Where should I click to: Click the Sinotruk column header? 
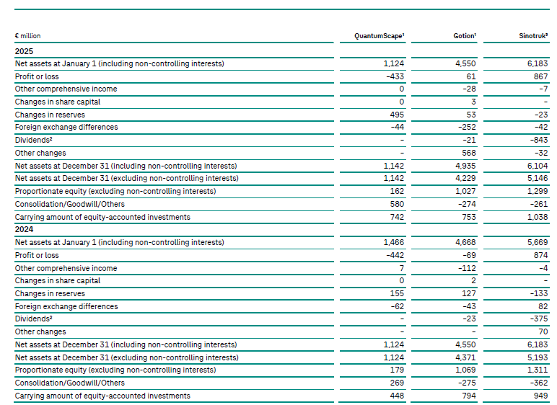[x=534, y=35]
